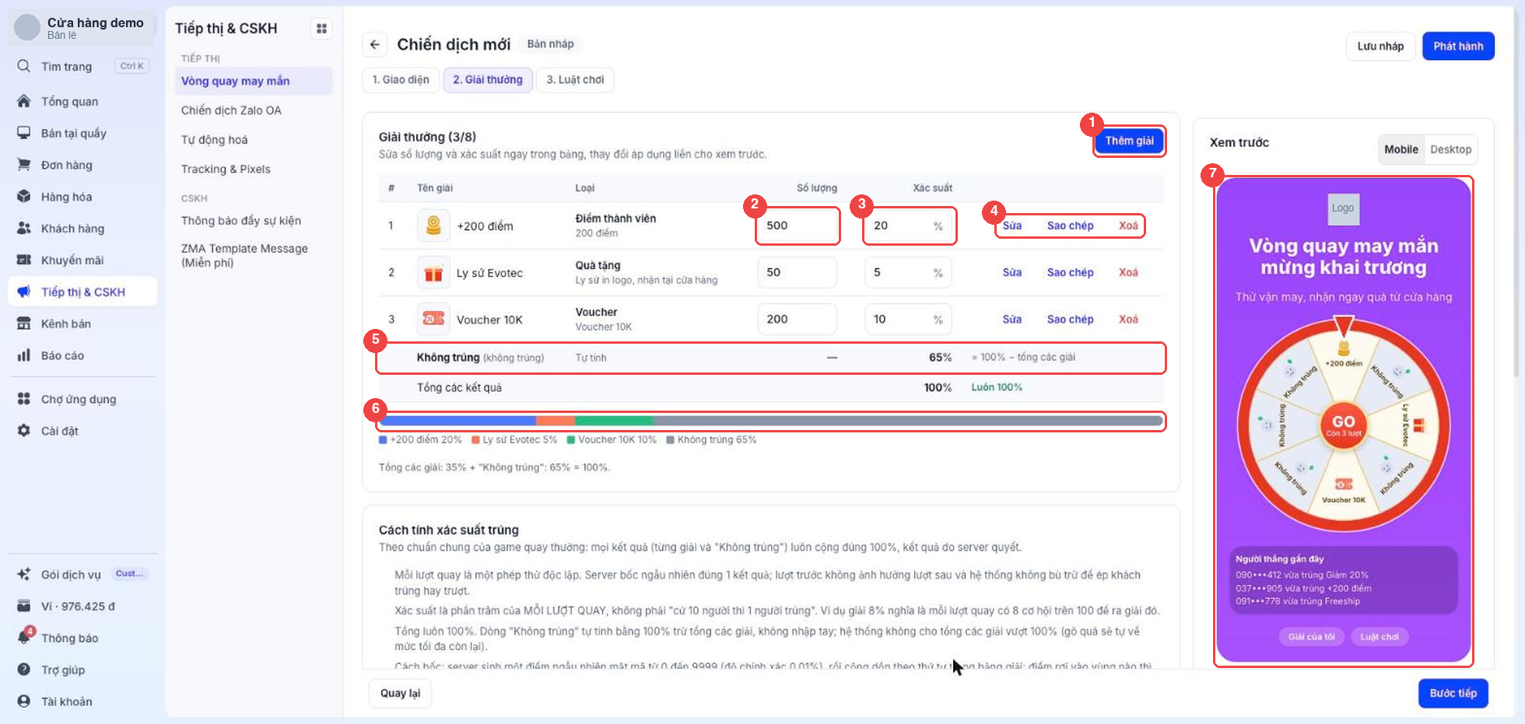Switch preview to Mobile mode
The width and height of the screenshot is (1525, 724).
point(1401,149)
